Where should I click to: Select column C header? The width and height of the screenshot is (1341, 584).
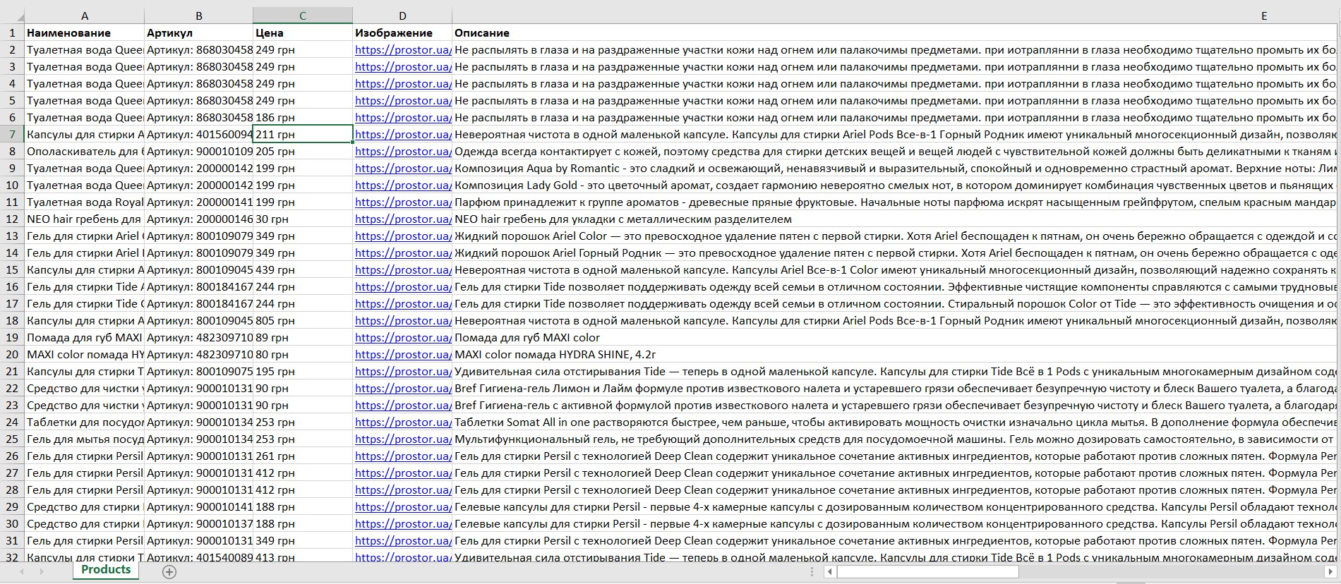(x=303, y=16)
